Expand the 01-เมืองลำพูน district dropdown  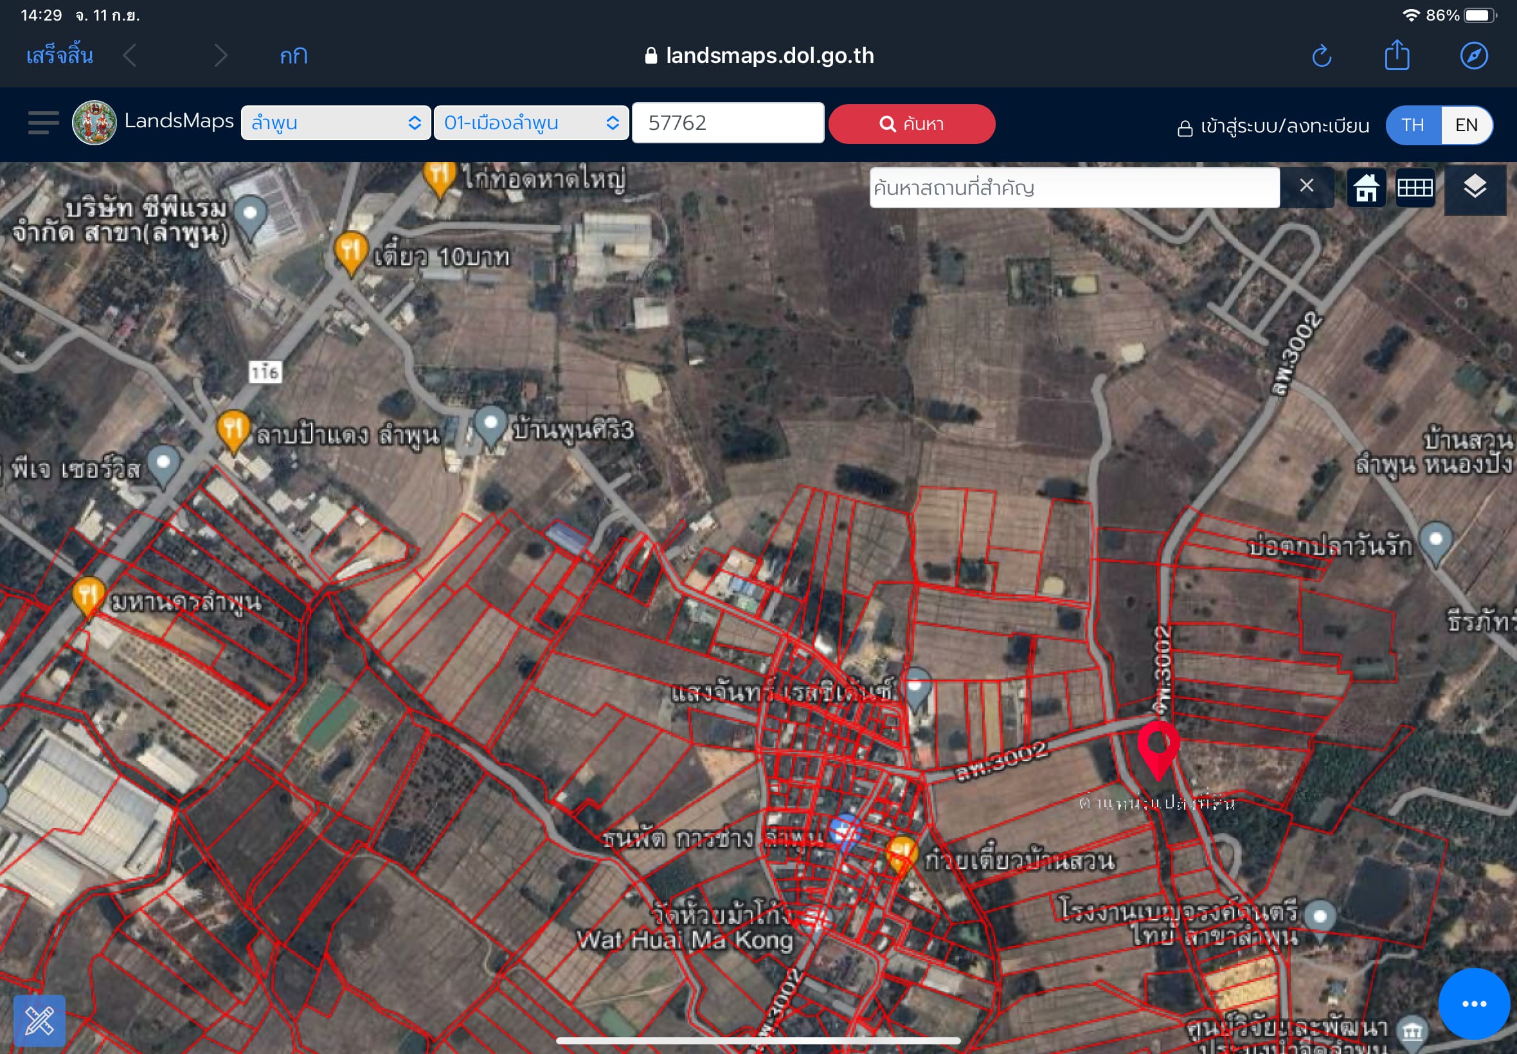coord(531,123)
